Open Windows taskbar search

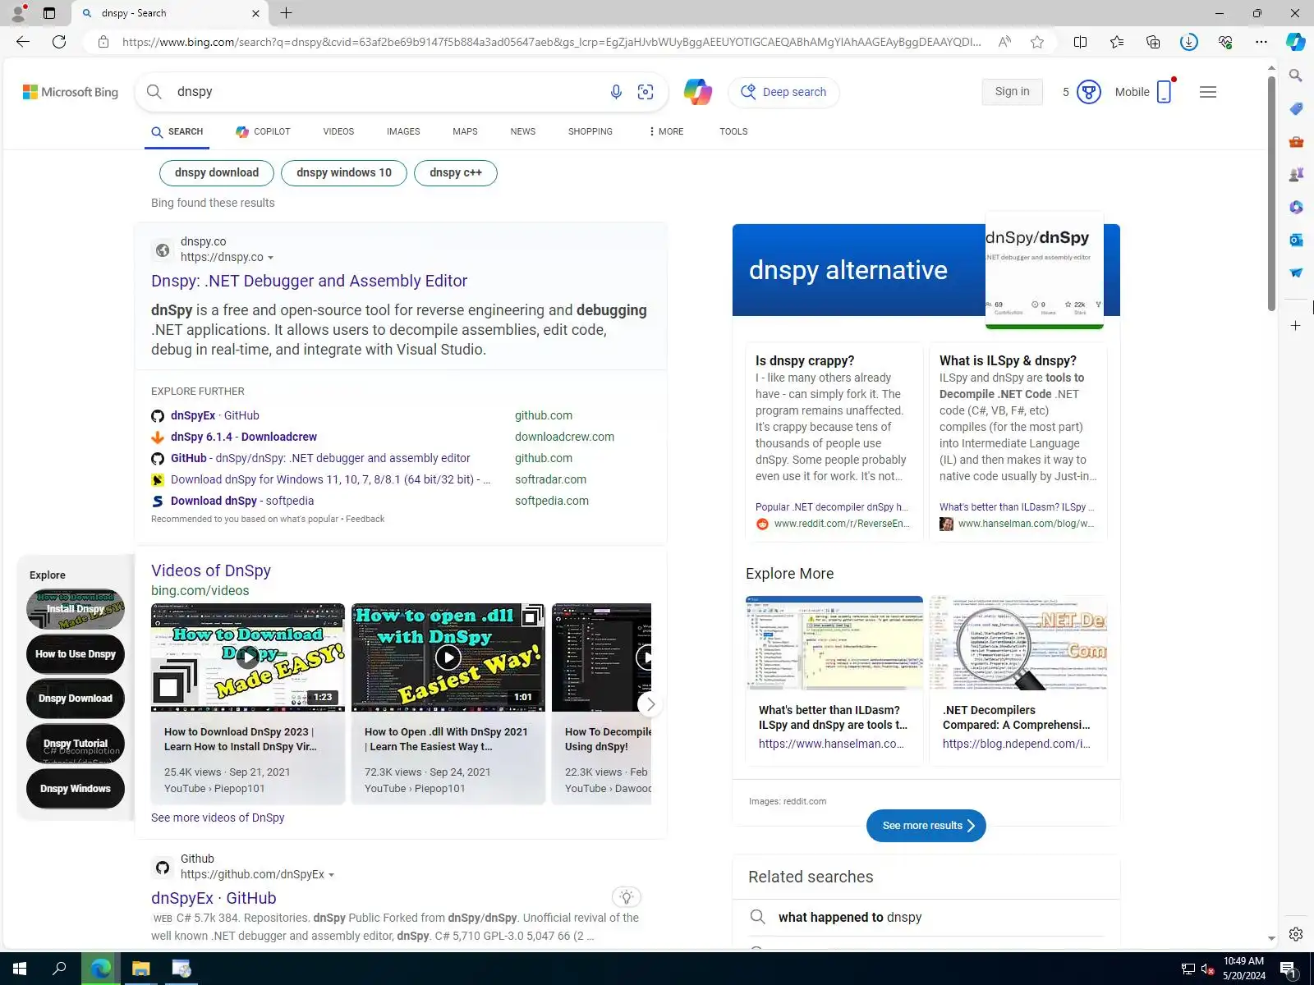59,969
